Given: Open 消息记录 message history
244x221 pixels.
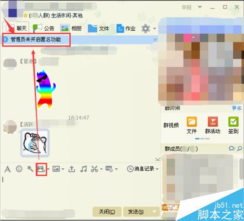Looking at the screenshot, I should click(141, 169).
